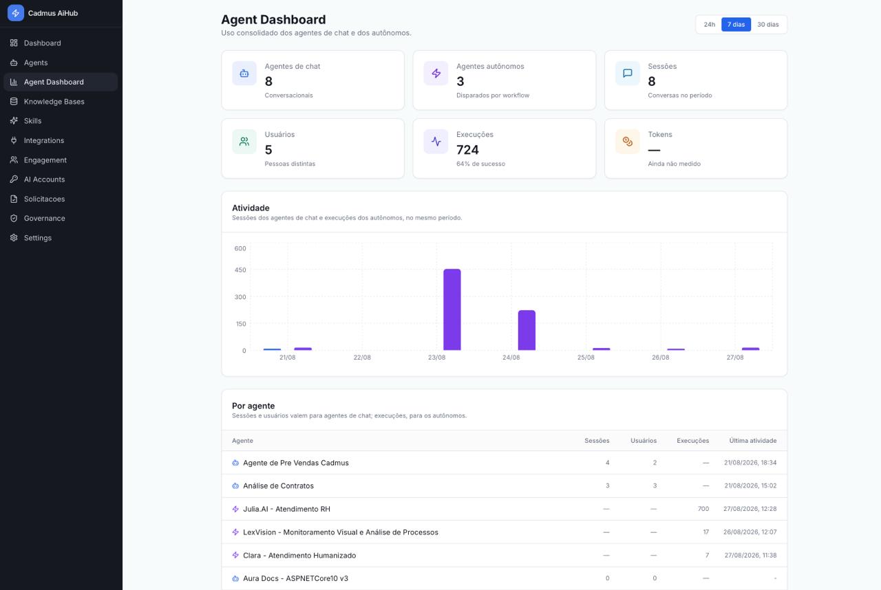
Task: Click the Sessões column header
Action: [597, 441]
